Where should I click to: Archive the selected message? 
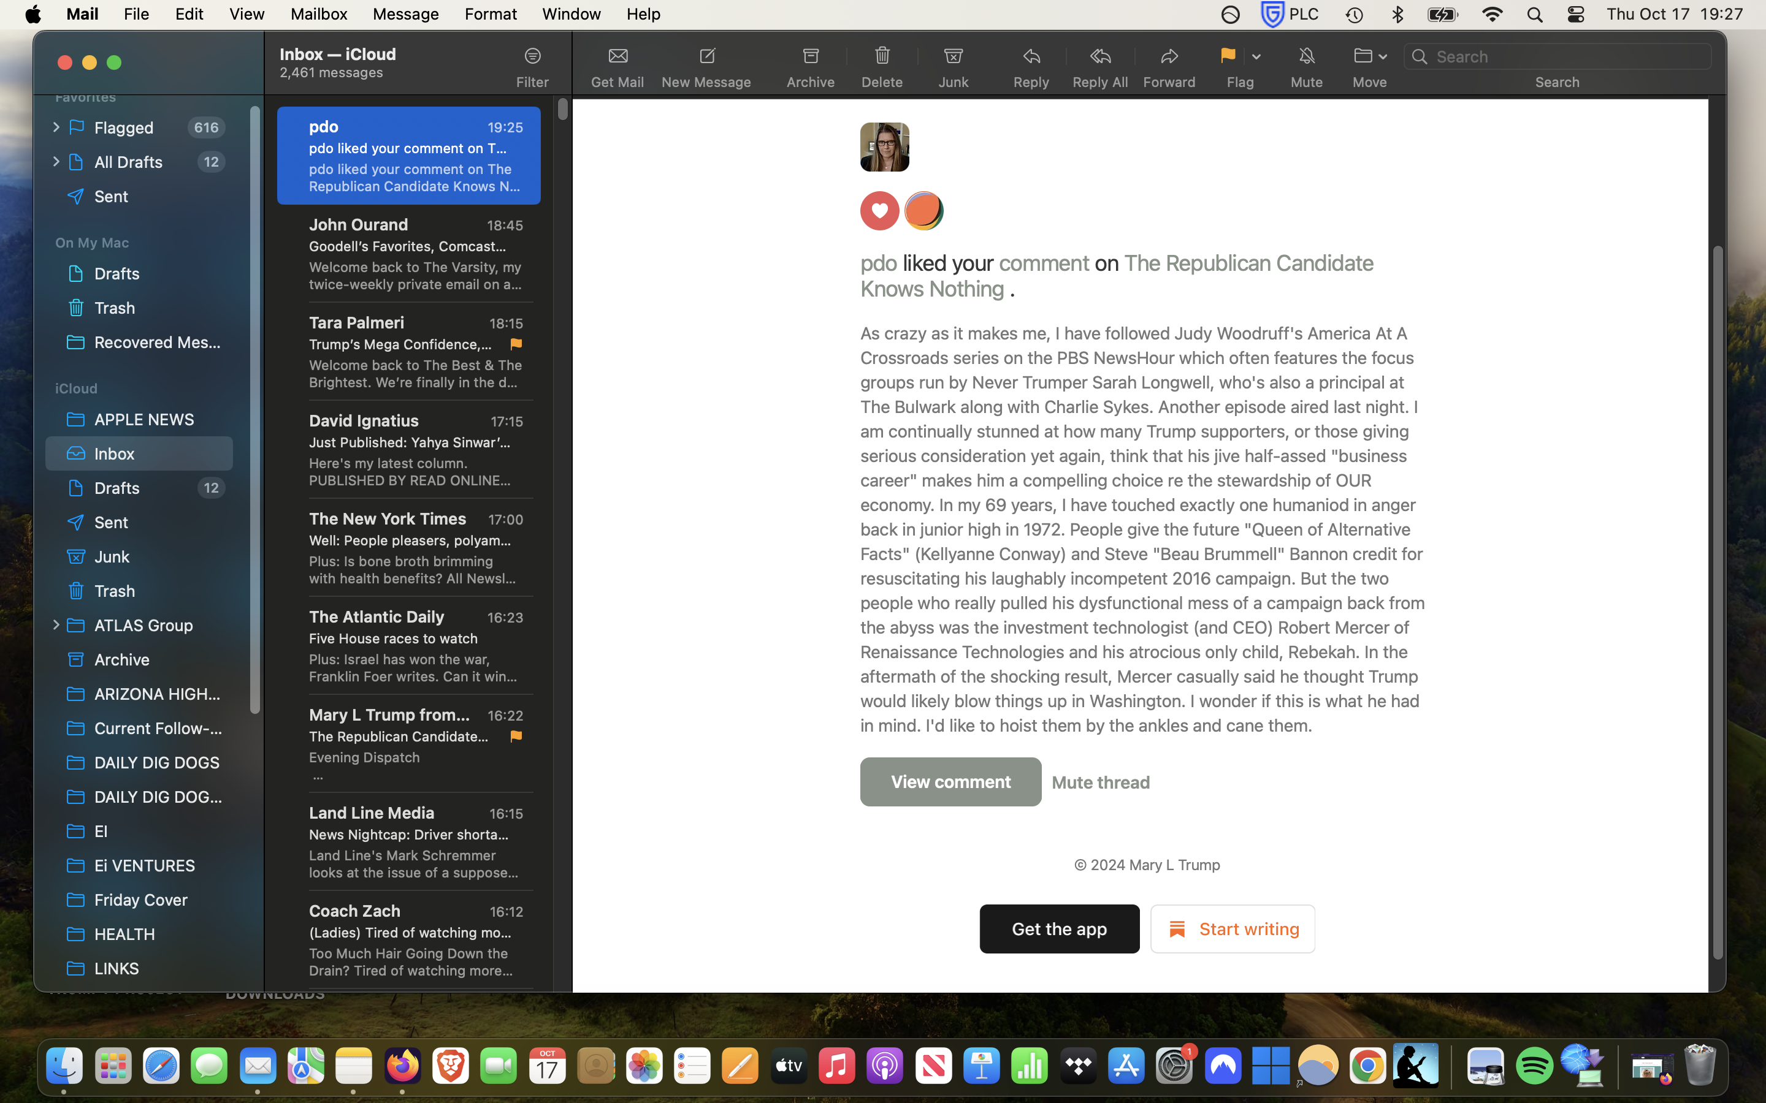(x=810, y=56)
